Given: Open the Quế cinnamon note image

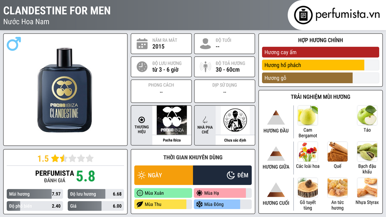Looking at the screenshot, I should 337,152.
